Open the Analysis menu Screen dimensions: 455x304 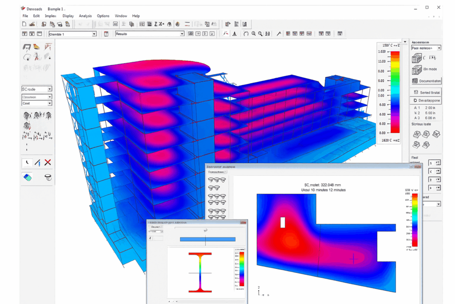coord(85,16)
